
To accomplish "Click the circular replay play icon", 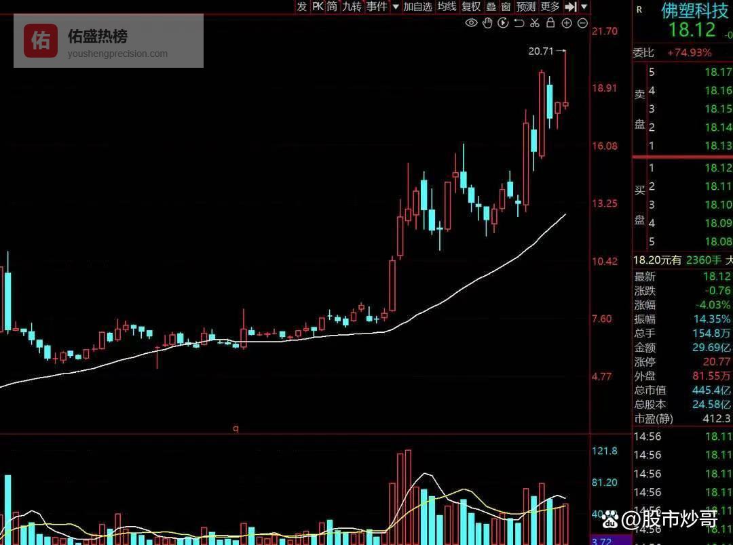I will (x=503, y=23).
